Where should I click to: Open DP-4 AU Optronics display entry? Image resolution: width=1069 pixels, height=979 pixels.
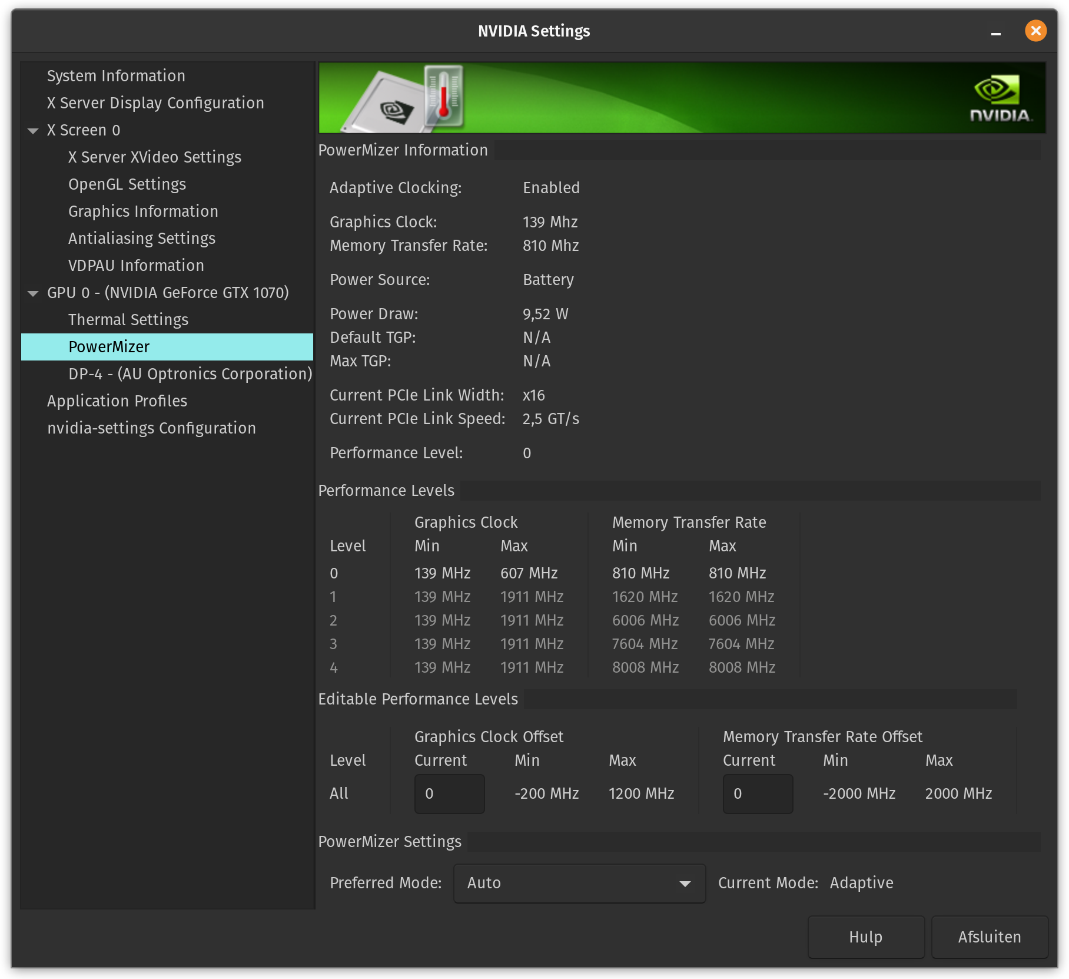coord(190,374)
